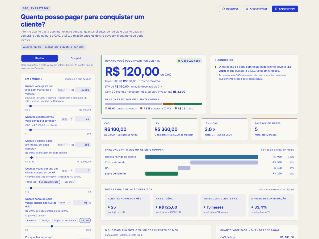Screen dimensions: 319x239
Task: Open help for average spend per purchase question
Action: click(x=68, y=145)
